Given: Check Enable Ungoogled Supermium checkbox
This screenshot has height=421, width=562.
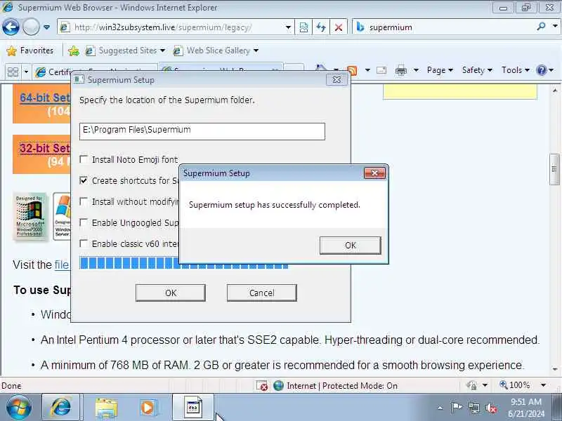Looking at the screenshot, I should (84, 222).
